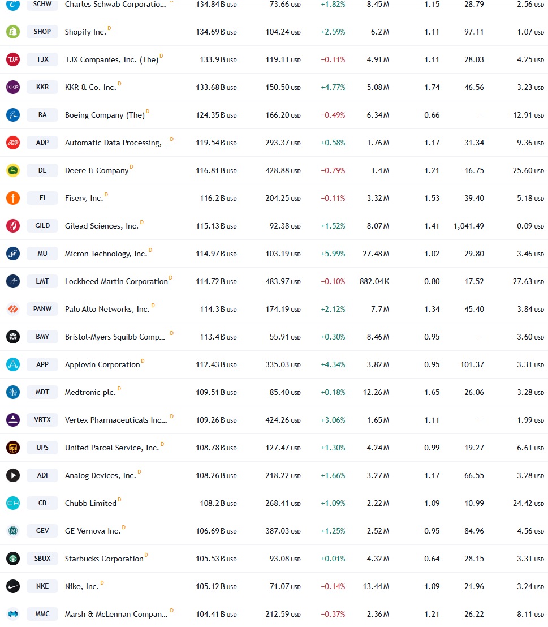Click Boeing's −12.91 USD EPS value
548x627 pixels.
[526, 115]
